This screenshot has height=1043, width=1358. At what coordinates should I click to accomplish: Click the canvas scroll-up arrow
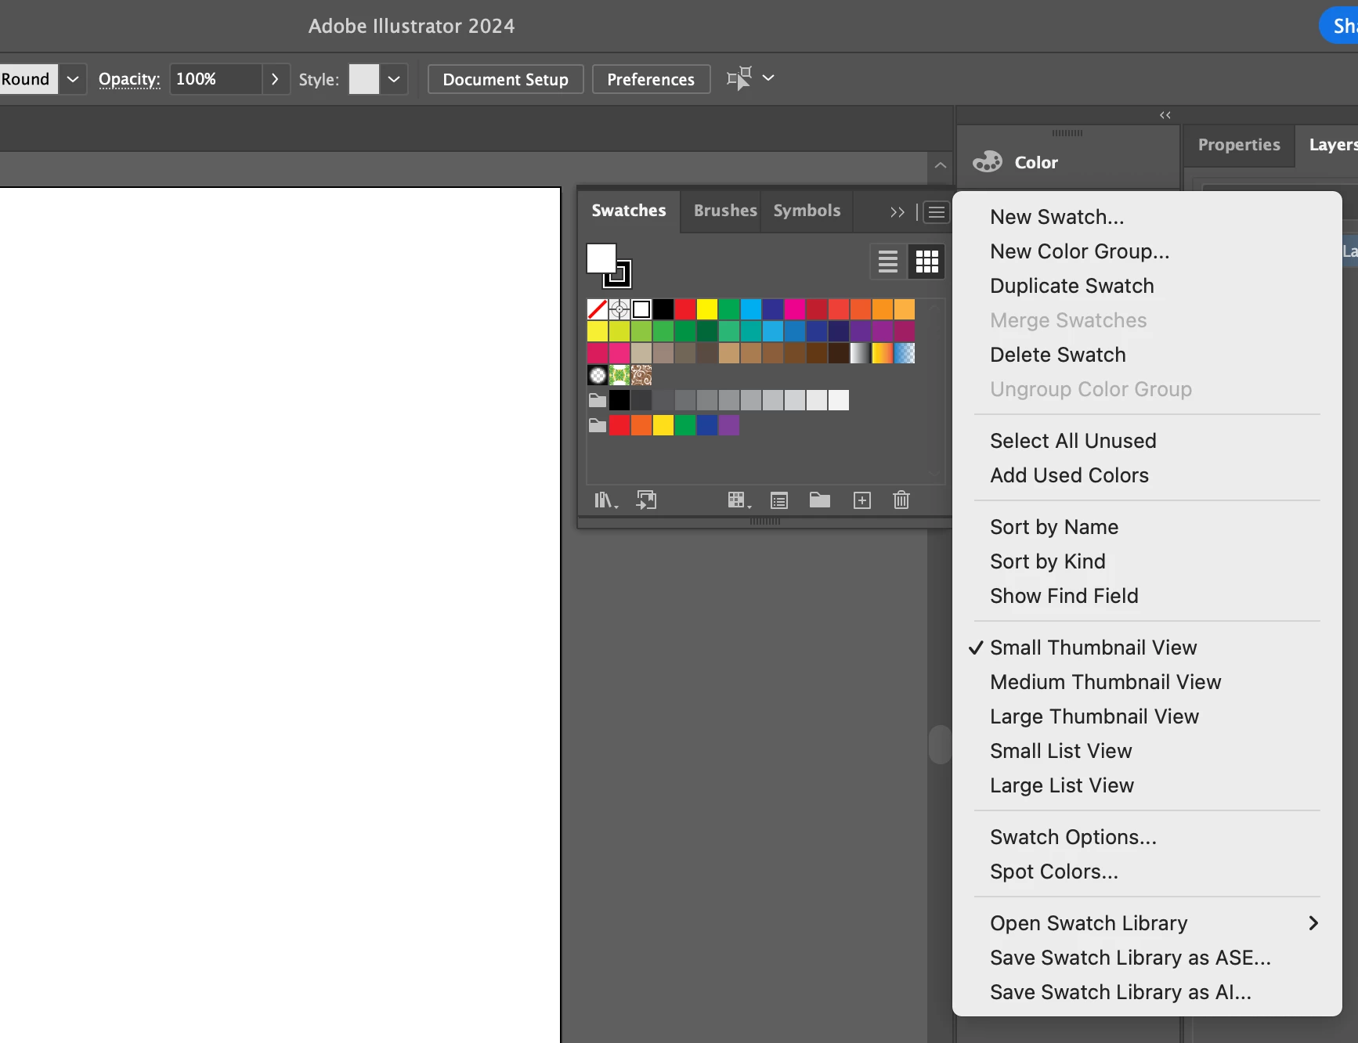[940, 165]
